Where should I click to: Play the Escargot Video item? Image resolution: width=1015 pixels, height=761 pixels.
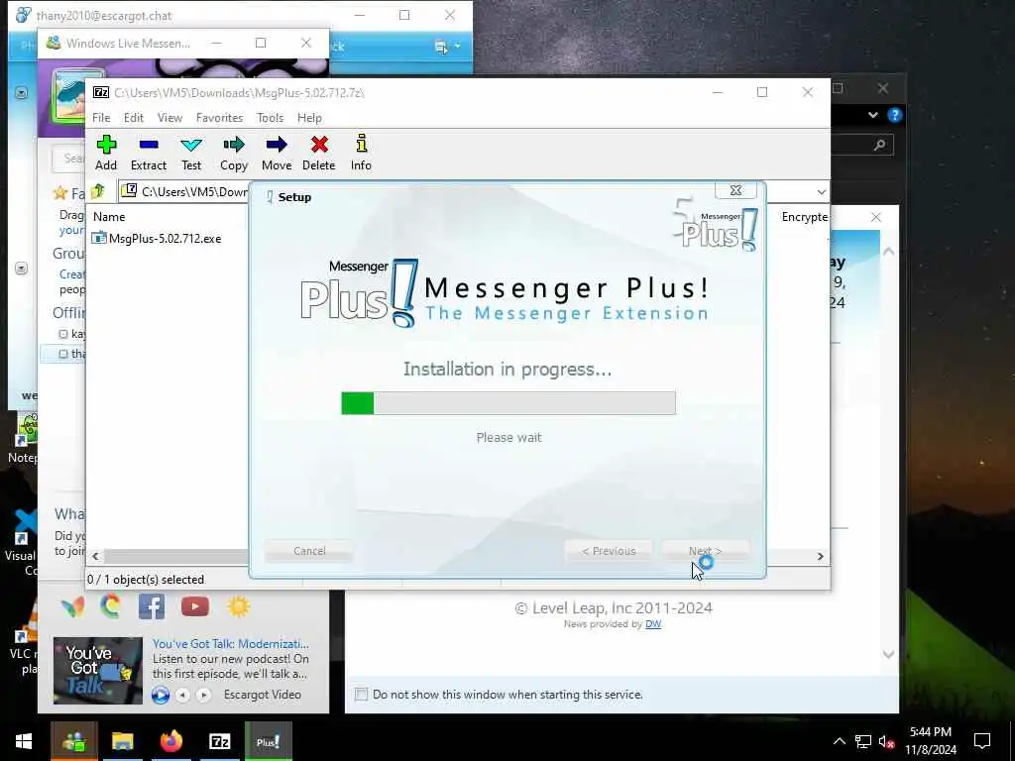[161, 695]
